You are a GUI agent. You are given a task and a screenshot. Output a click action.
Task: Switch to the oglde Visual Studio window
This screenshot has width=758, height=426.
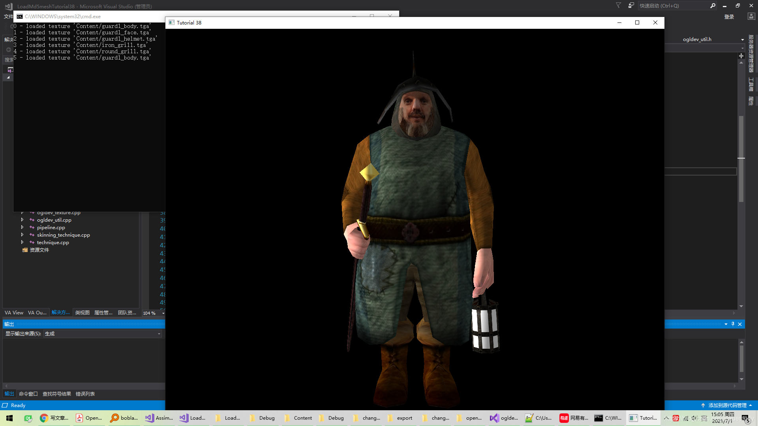[x=504, y=418]
